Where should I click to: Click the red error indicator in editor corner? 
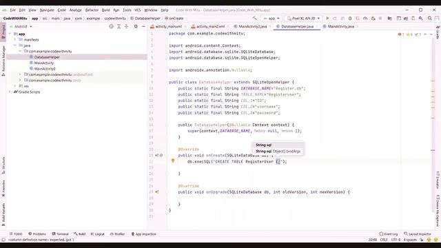pyautogui.click(x=401, y=34)
